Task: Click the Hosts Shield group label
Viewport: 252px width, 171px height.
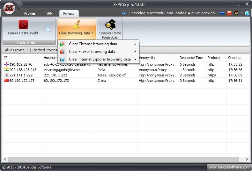Action: pos(26,42)
